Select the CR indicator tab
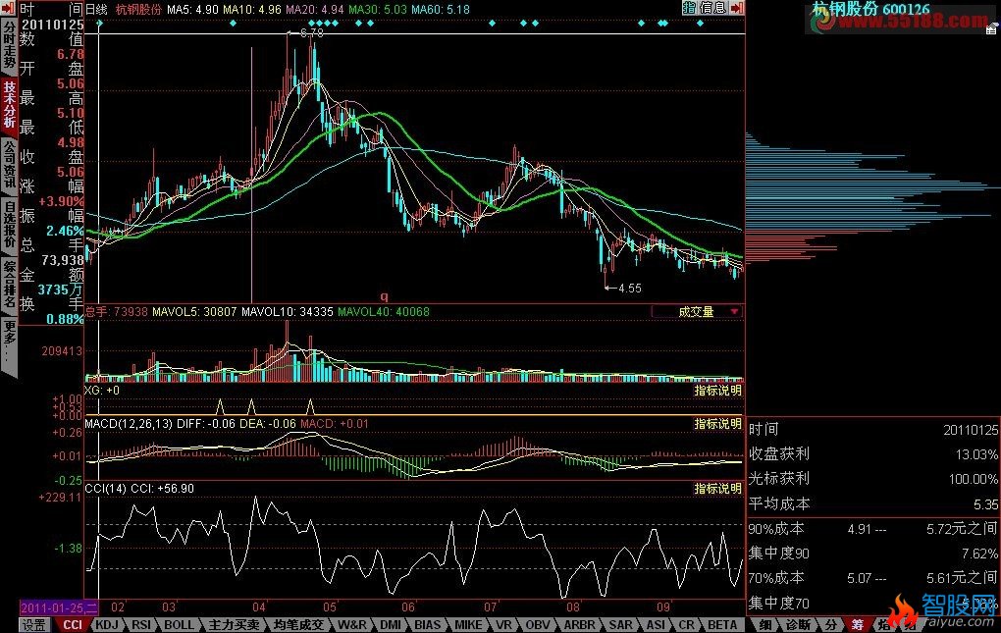Viewport: 1001px width, 633px height. 686,625
